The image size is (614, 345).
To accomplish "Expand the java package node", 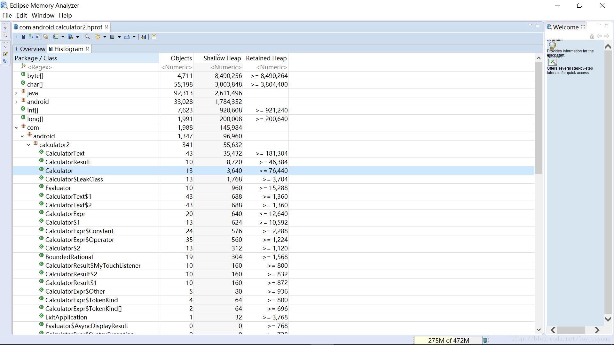I will (x=16, y=93).
